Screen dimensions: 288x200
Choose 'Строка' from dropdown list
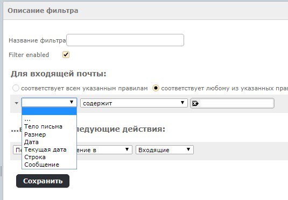click(49, 157)
